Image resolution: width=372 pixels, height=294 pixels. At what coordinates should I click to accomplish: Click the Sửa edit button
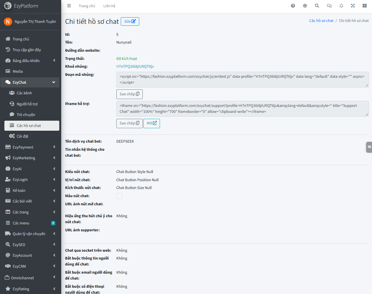click(130, 21)
